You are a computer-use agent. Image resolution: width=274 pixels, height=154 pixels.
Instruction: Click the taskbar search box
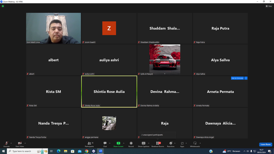[x=27, y=151]
